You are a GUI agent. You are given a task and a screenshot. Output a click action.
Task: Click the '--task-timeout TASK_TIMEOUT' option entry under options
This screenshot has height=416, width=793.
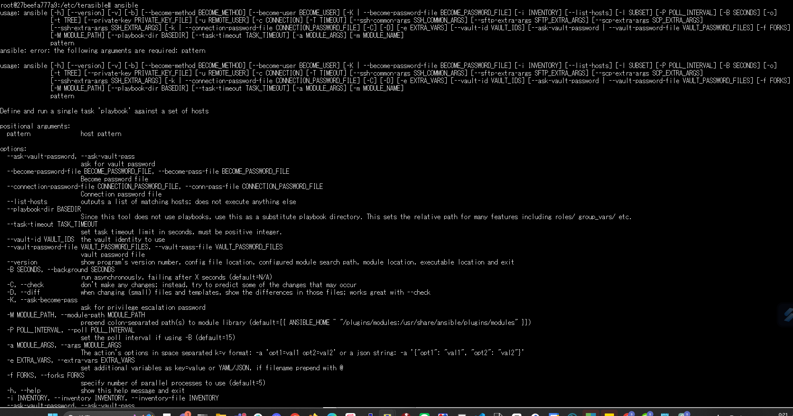point(52,224)
